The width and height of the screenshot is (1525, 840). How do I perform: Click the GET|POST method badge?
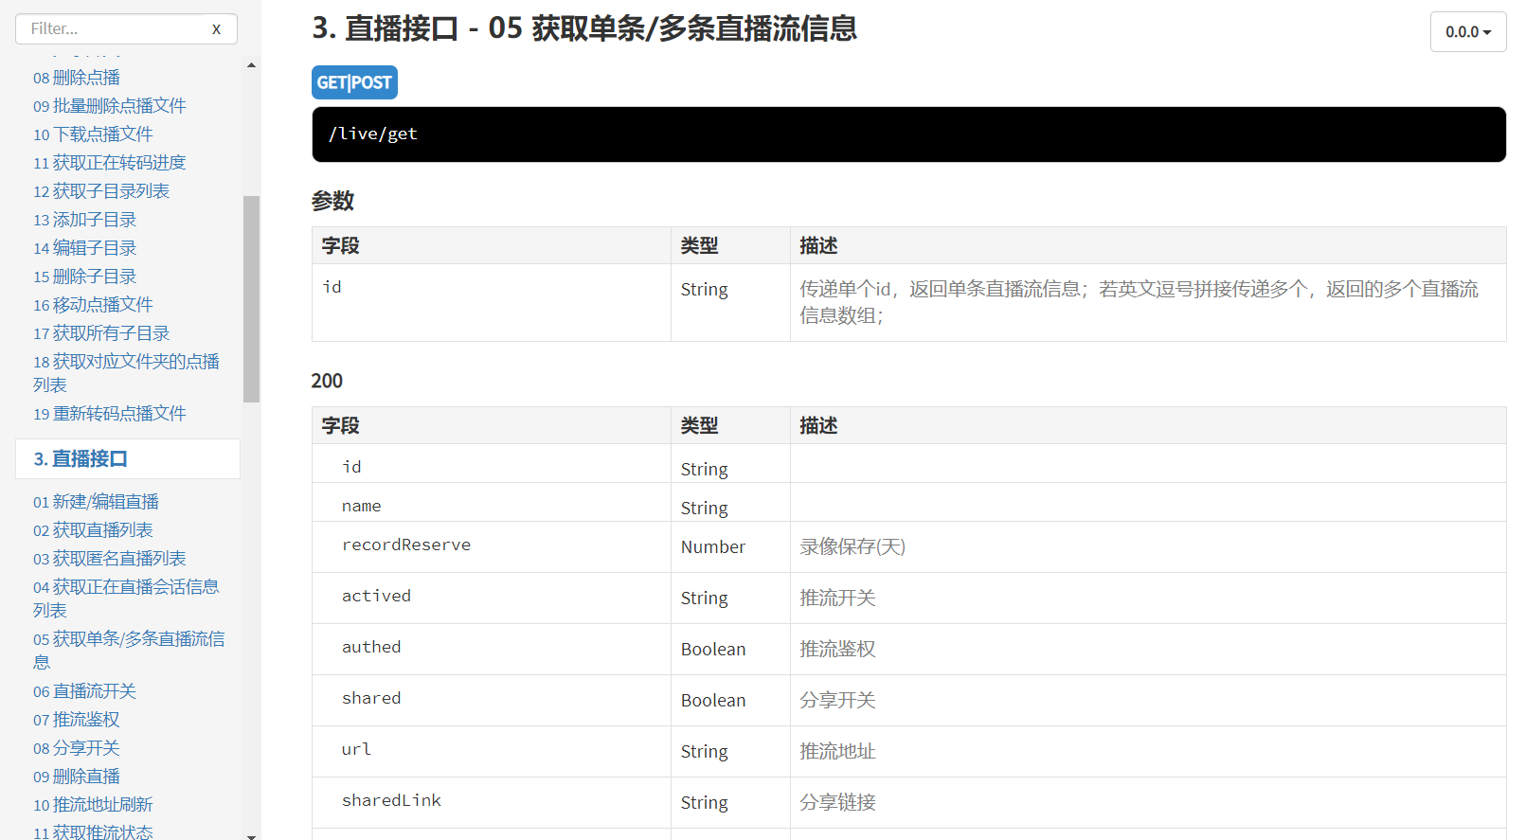pyautogui.click(x=354, y=82)
